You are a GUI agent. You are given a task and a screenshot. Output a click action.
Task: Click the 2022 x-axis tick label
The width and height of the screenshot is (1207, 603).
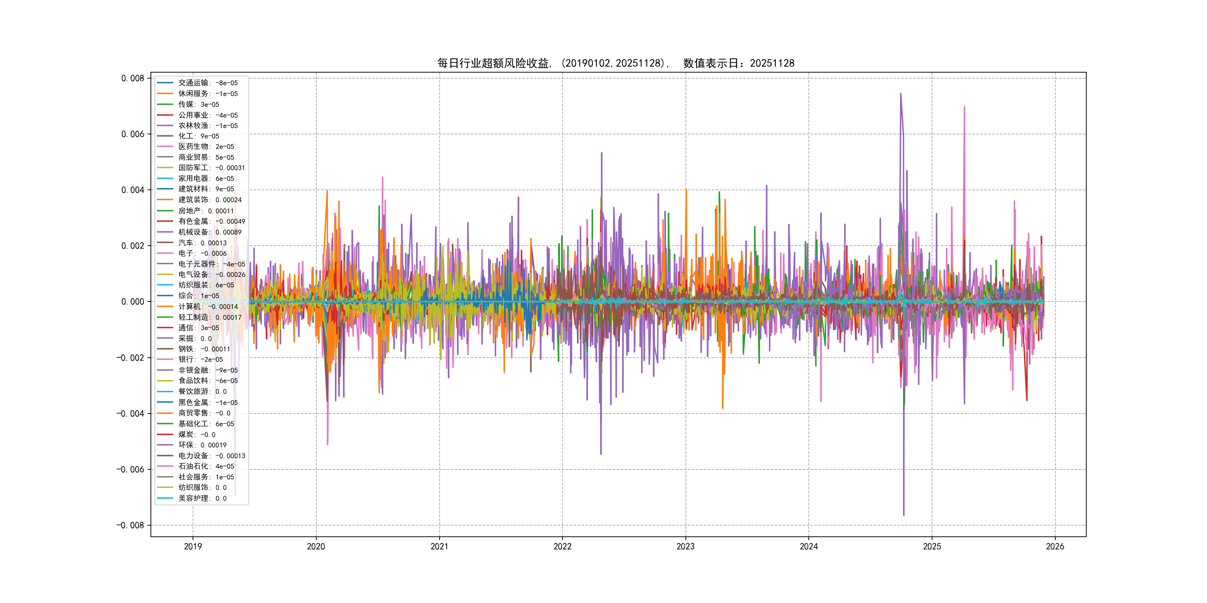tap(562, 546)
